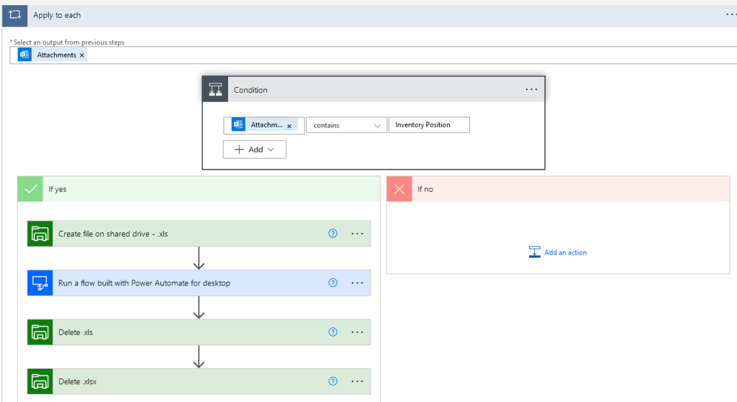Open ellipsis menu for Delete .xlsx step
737x402 pixels.
[357, 381]
